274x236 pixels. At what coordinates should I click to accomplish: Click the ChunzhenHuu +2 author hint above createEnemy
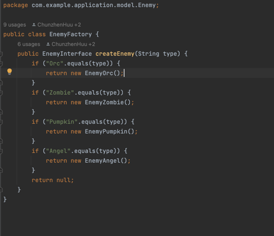73,44
